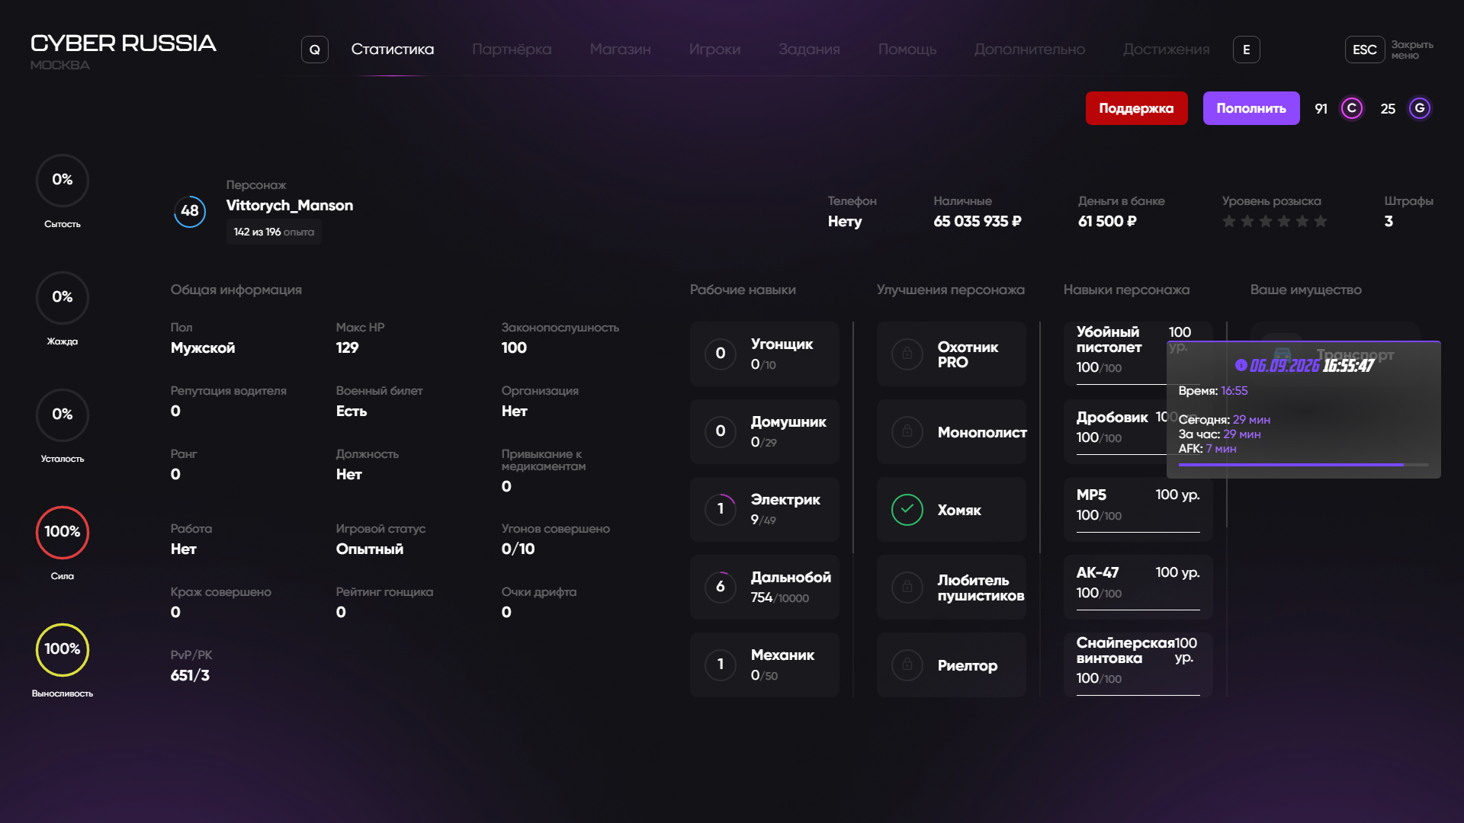Click the Q previous-tab key icon

point(315,50)
